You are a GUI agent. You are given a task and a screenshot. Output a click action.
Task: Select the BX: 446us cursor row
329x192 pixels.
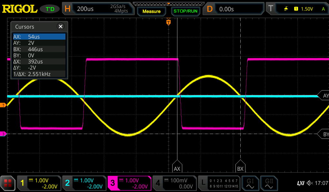click(x=39, y=49)
